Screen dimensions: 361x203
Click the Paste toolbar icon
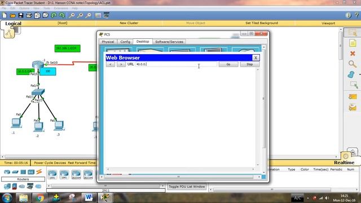pos(46,15)
